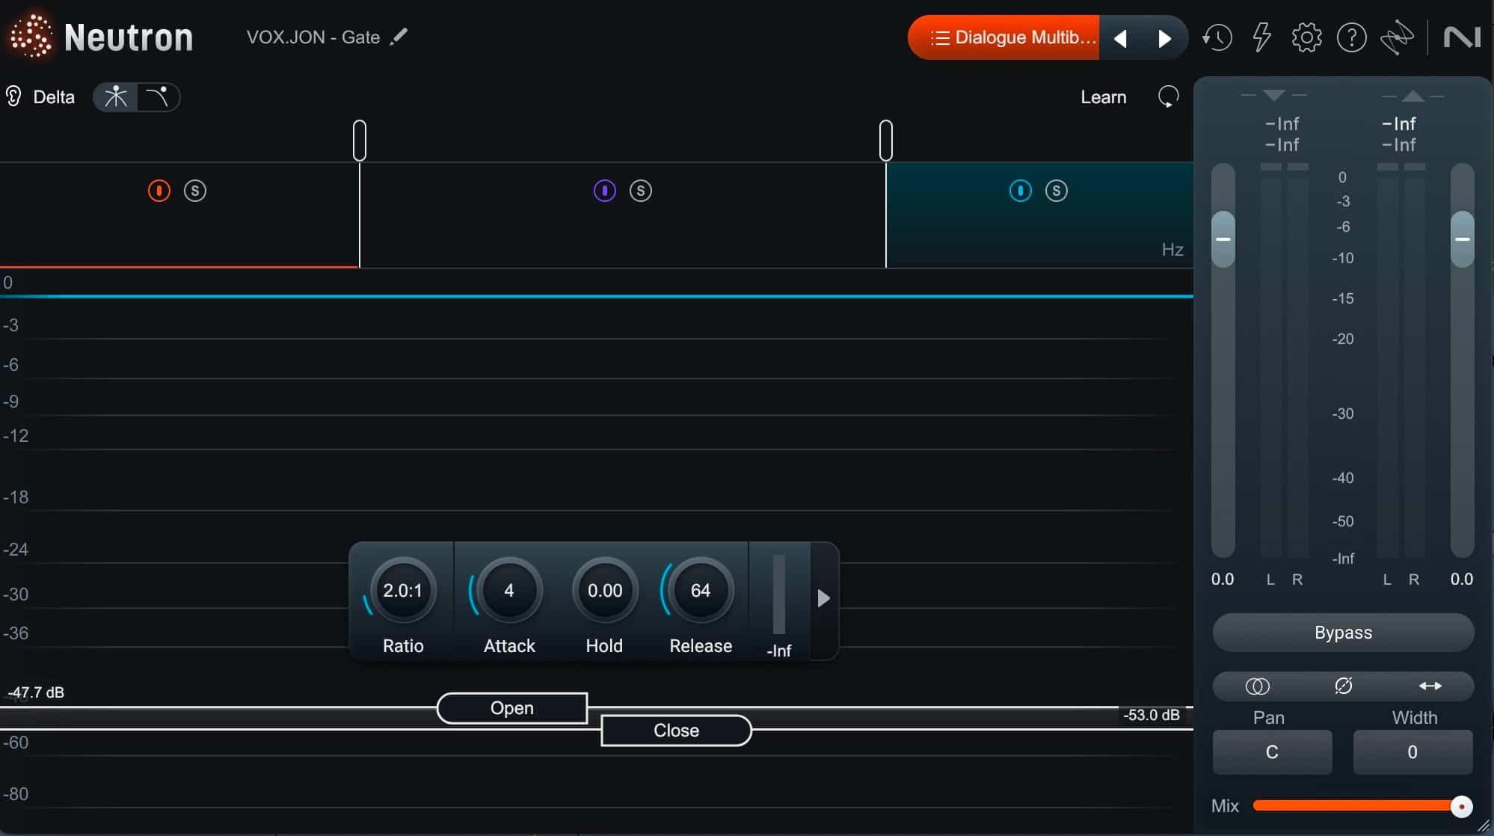Click the Mix slider handle
This screenshot has width=1494, height=836.
coord(1461,807)
